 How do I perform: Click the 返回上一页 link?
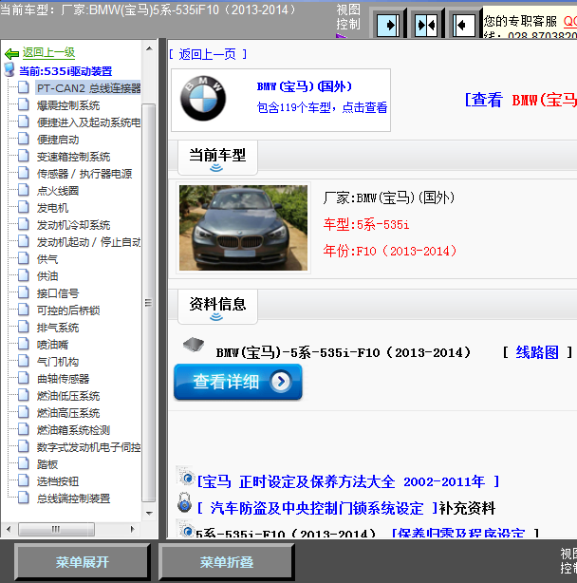(x=208, y=55)
